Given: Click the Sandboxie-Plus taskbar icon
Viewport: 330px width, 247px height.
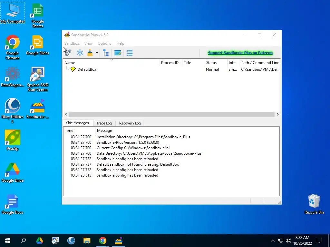Looking at the screenshot, I should [x=119, y=240].
